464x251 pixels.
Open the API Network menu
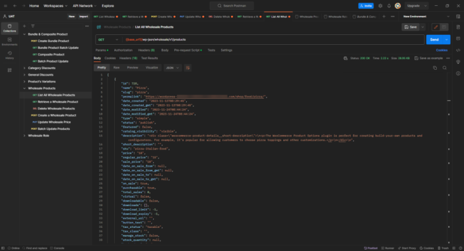click(x=84, y=6)
